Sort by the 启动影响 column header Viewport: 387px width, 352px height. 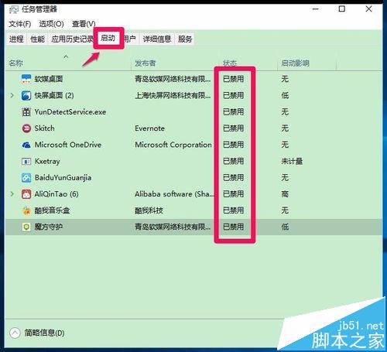295,63
